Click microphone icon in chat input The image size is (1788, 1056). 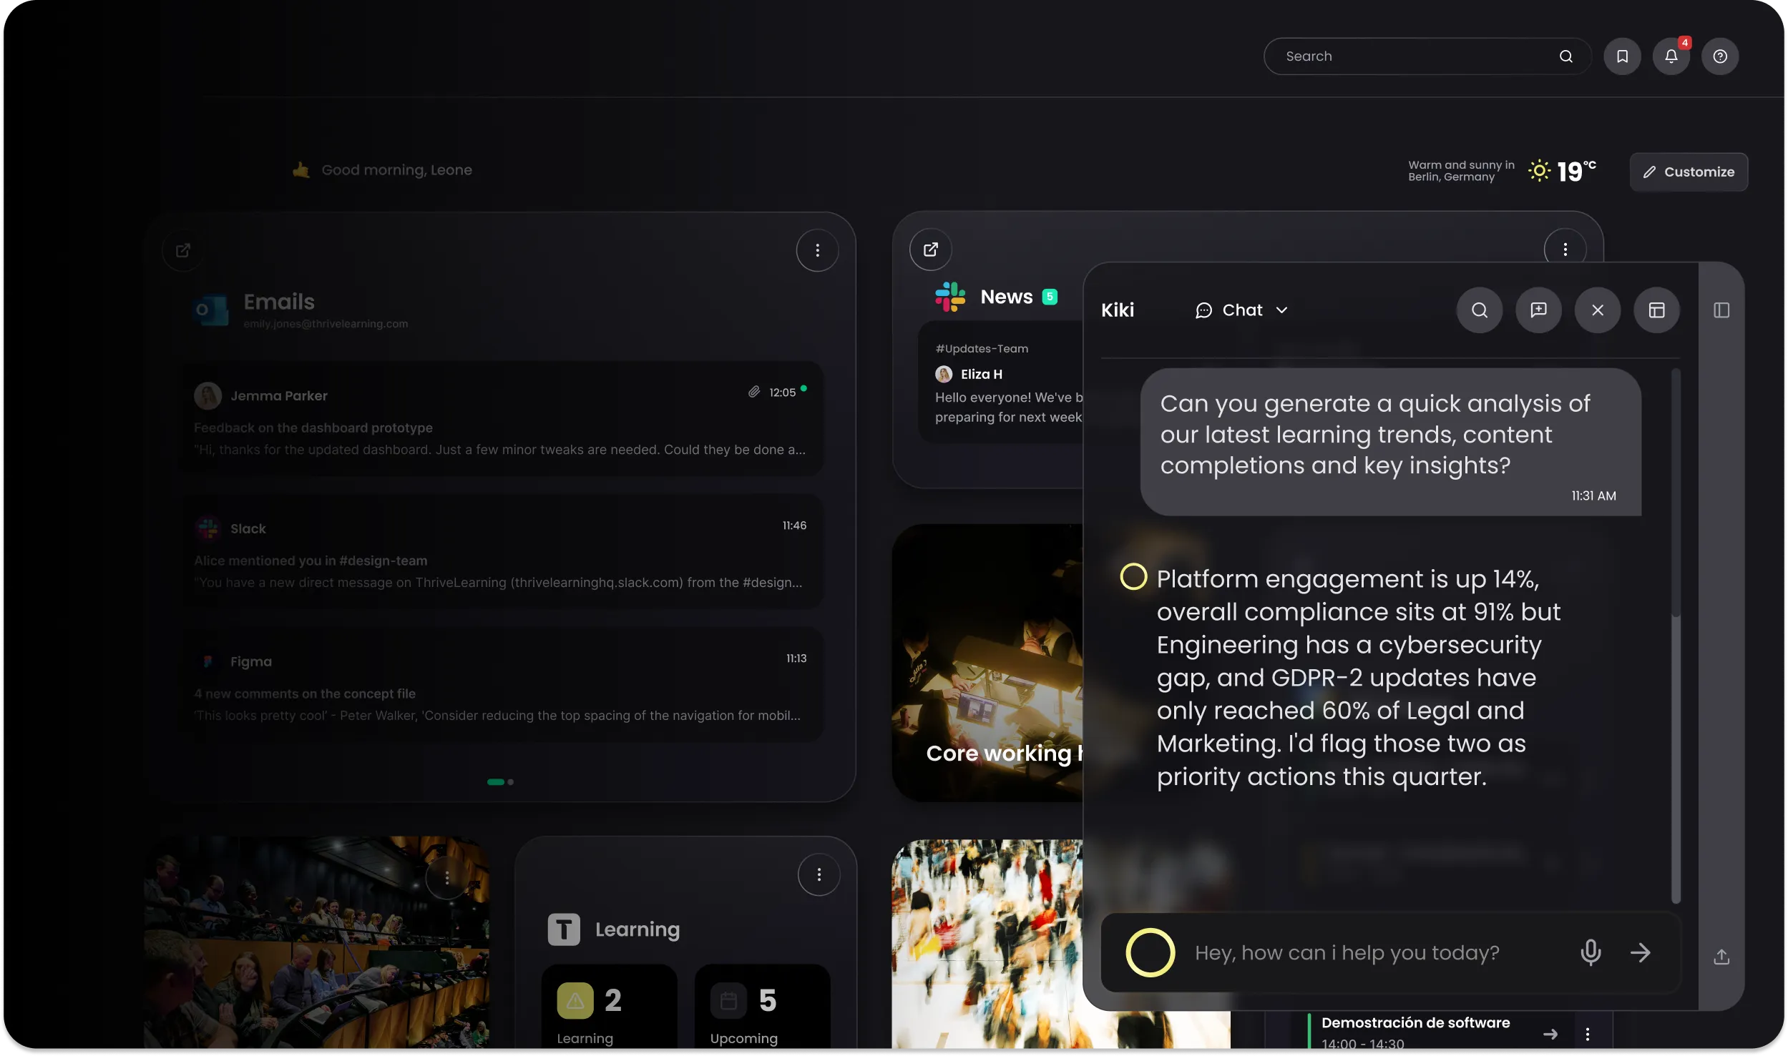[1591, 952]
